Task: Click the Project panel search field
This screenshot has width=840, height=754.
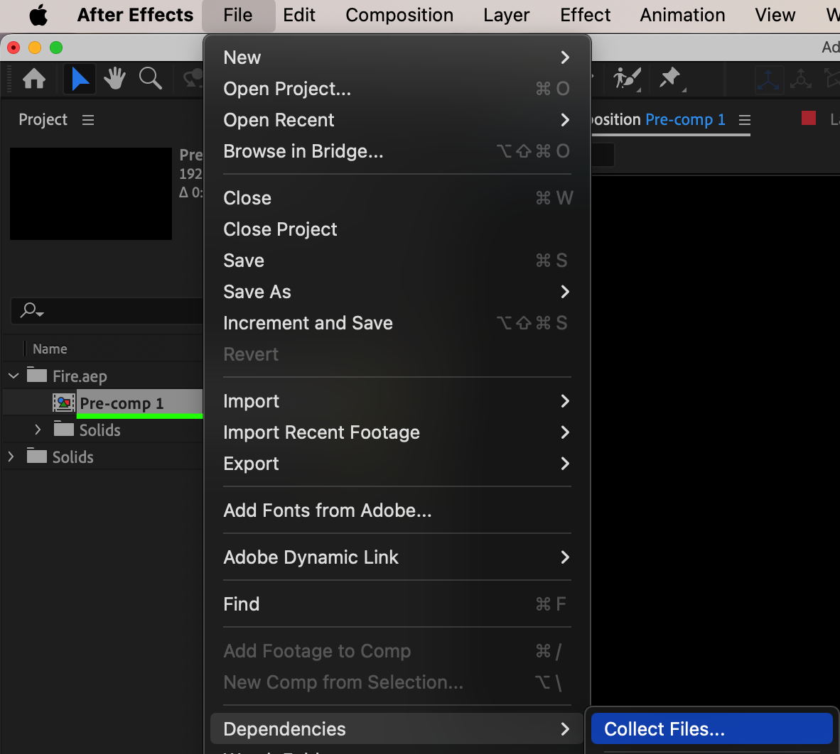Action: click(107, 310)
